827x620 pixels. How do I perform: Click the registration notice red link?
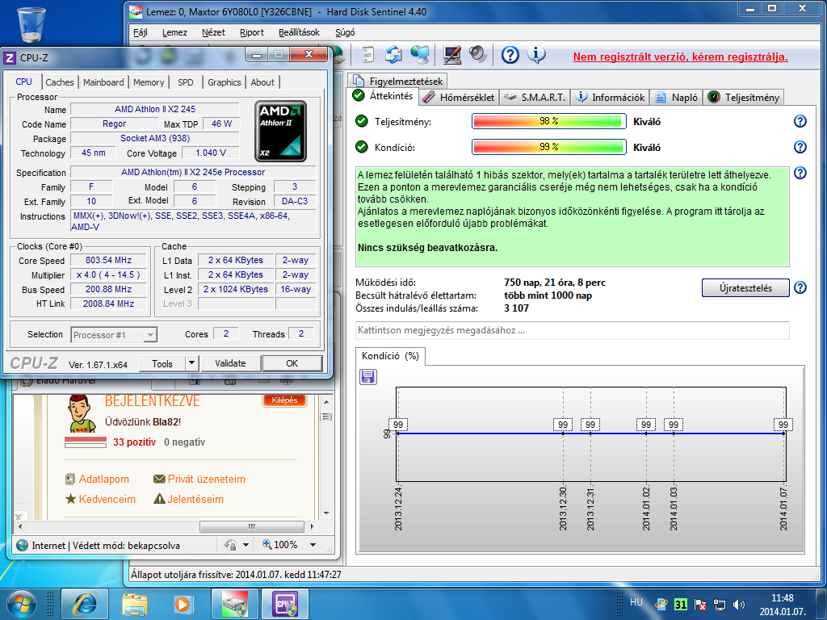coord(680,57)
